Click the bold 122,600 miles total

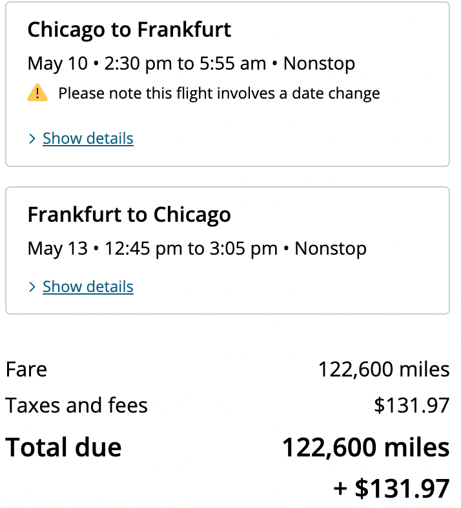[366, 447]
